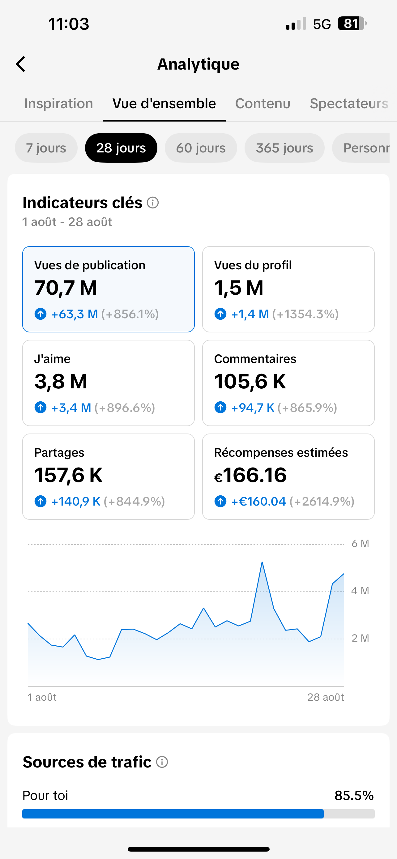Tap the peak point on the views chart

pyautogui.click(x=262, y=562)
